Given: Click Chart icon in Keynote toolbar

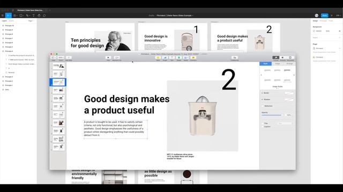Looking at the screenshot, I should [165, 58].
